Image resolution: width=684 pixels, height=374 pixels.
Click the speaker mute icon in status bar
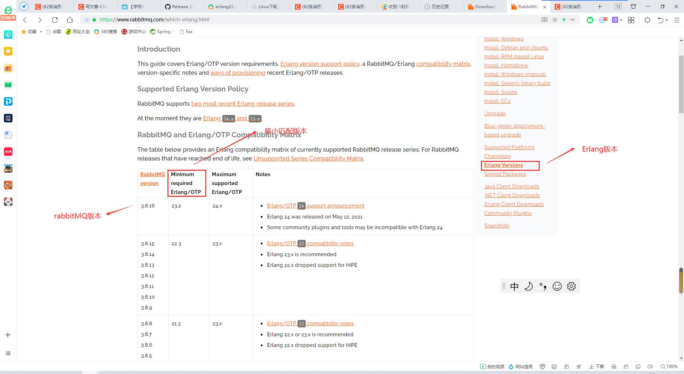click(650, 367)
